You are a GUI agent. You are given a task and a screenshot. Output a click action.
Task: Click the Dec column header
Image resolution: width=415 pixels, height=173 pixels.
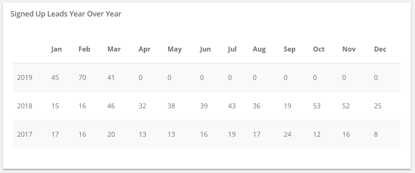pos(380,49)
